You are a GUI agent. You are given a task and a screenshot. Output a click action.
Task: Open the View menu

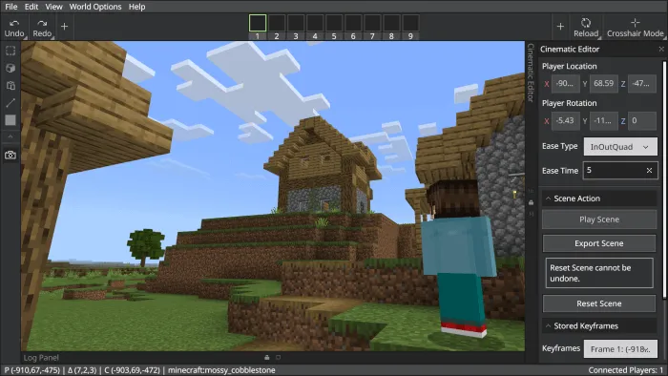click(x=53, y=7)
